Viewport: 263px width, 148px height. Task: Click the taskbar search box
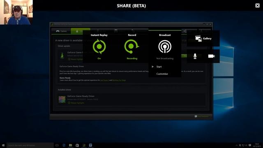30,145
